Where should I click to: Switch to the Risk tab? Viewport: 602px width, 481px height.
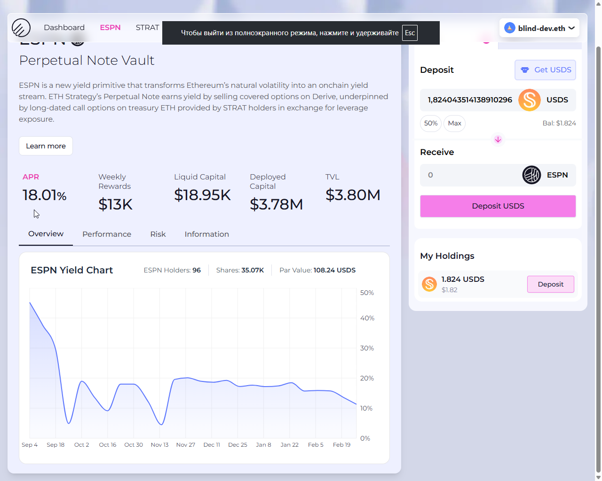[x=158, y=234]
